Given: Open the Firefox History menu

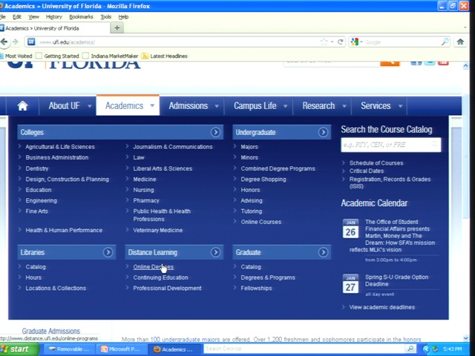Looking at the screenshot, I should tap(54, 17).
